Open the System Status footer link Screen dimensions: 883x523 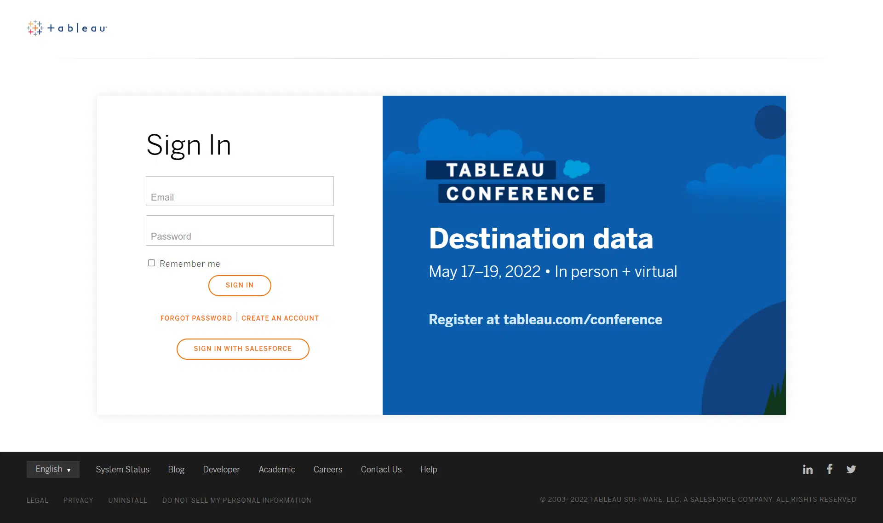(122, 469)
